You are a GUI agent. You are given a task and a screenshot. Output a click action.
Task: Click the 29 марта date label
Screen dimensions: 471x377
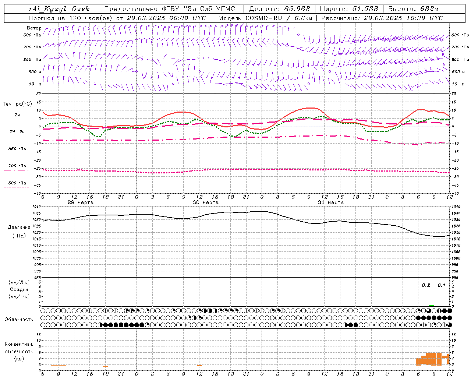click(x=81, y=202)
